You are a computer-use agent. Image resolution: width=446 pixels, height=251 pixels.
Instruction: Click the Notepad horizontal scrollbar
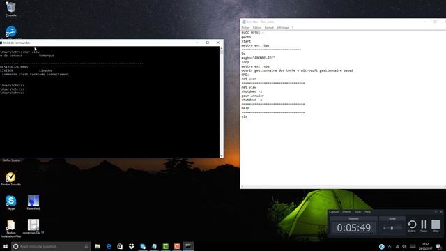(343, 187)
